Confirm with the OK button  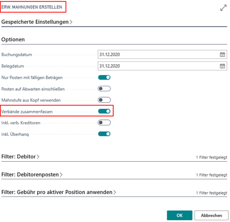point(180,215)
